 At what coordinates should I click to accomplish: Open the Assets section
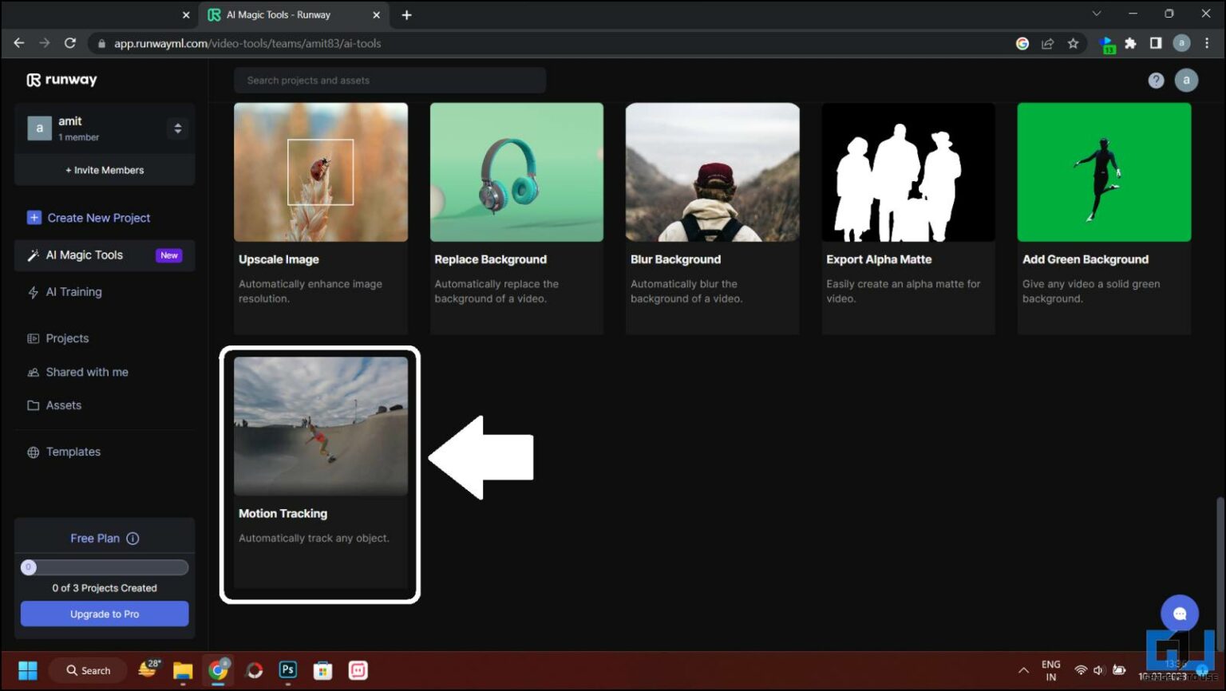[64, 405]
